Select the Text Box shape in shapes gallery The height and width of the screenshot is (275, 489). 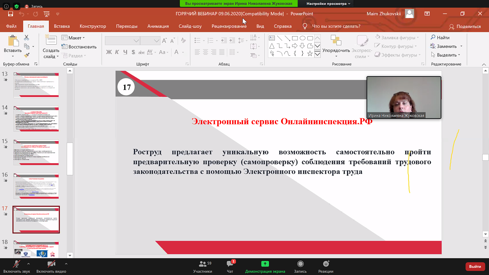272,38
